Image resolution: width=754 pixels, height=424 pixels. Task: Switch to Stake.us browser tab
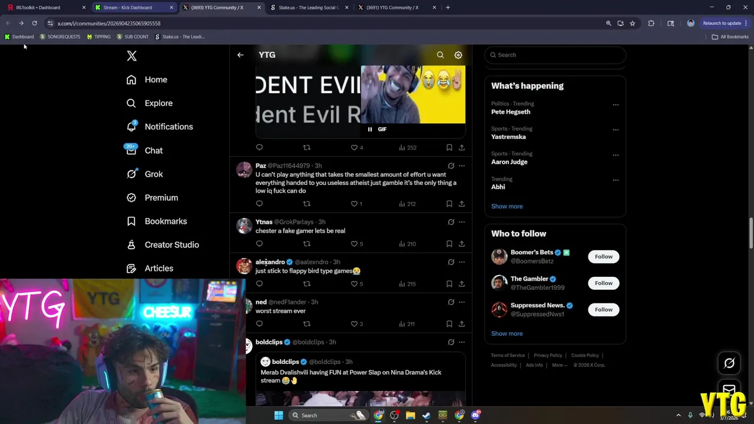(307, 8)
